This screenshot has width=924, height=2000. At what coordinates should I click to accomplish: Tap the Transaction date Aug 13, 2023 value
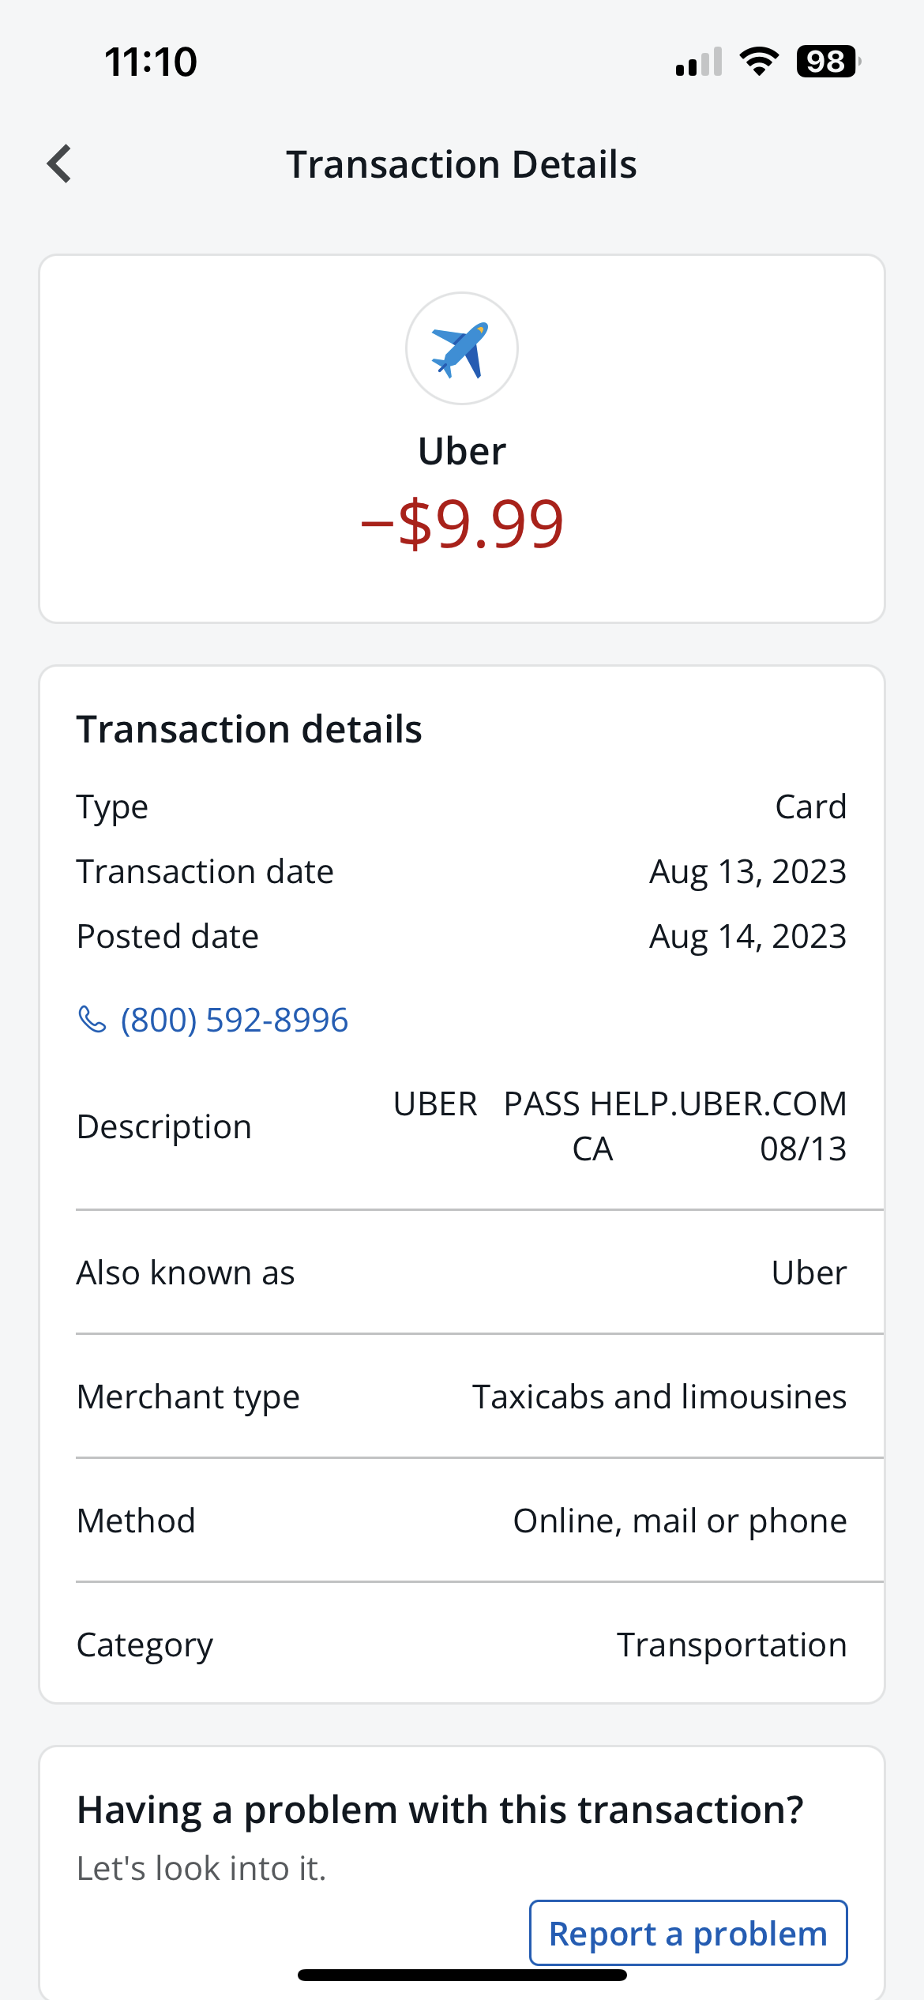coord(747,871)
